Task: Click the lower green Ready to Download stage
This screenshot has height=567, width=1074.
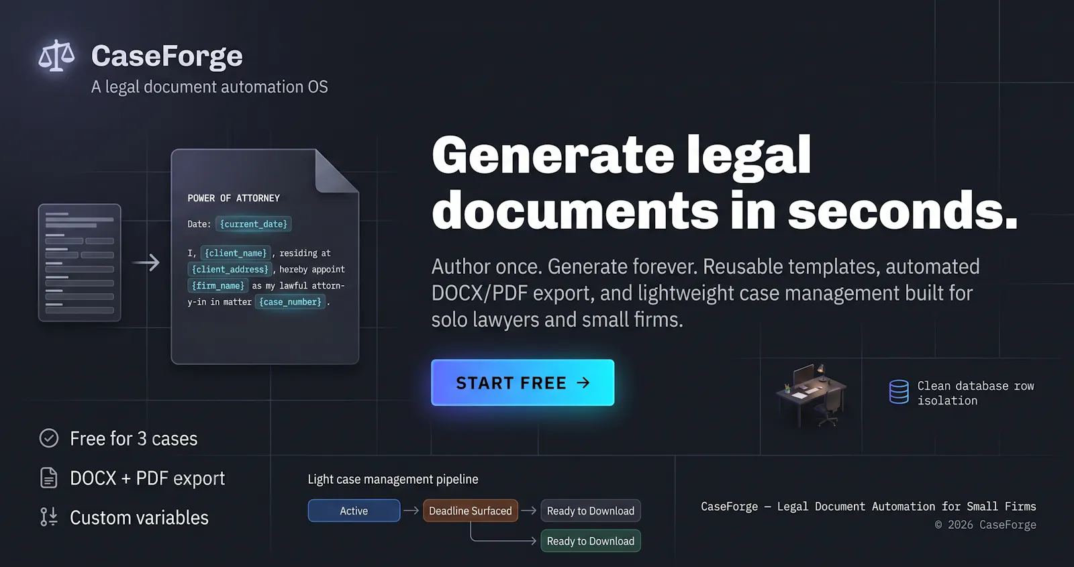Action: tap(591, 541)
